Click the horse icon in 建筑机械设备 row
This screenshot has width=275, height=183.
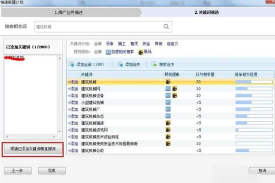pyautogui.click(x=174, y=95)
